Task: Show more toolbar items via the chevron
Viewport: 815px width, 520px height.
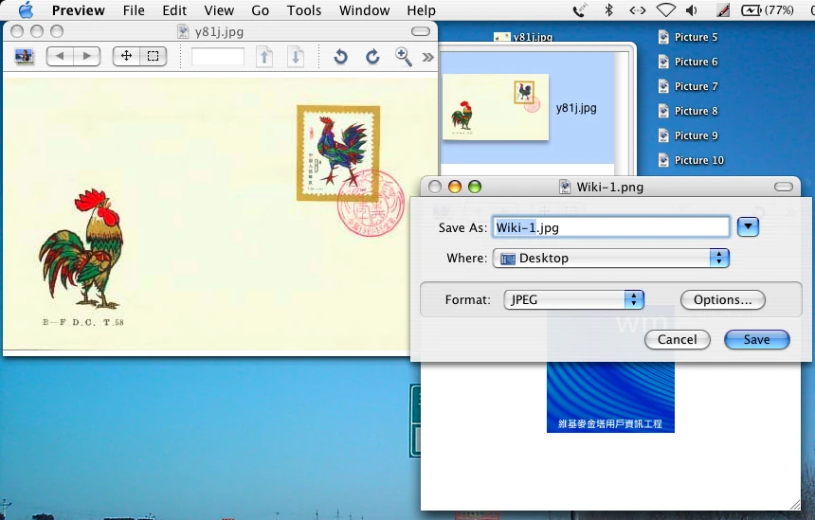Action: [427, 57]
